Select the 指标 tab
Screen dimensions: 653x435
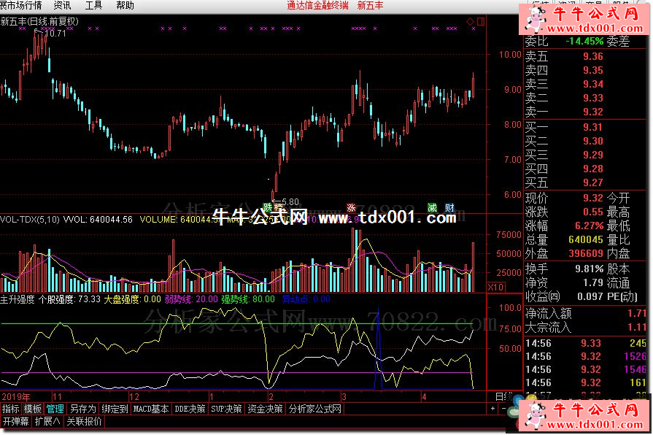11,409
